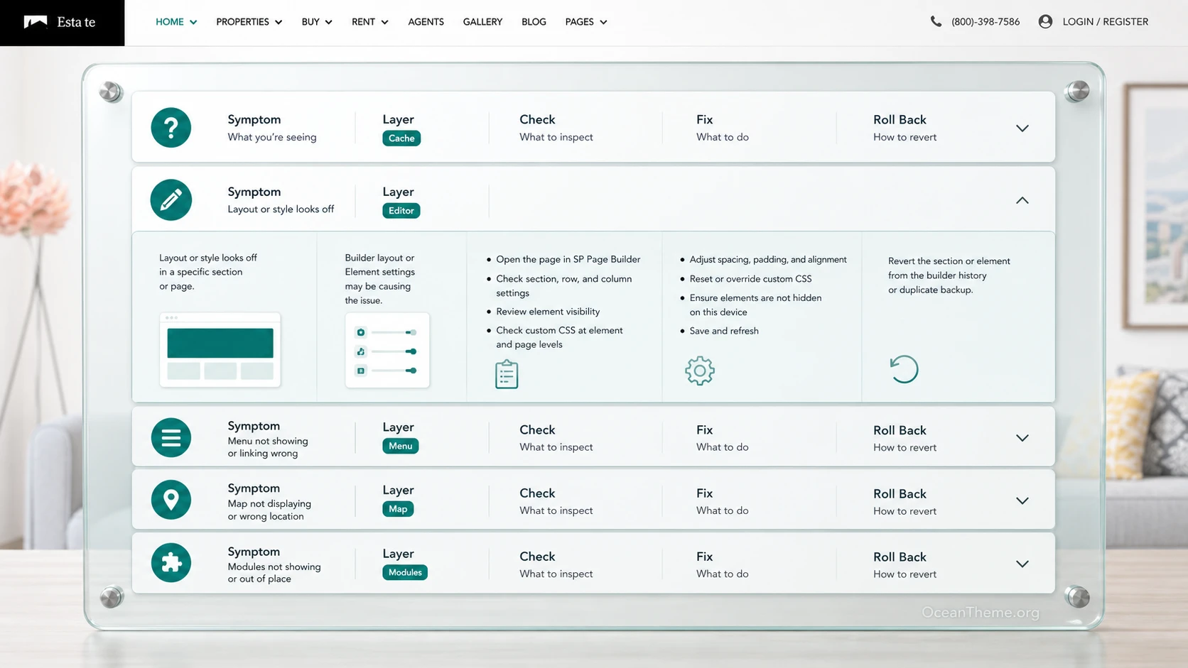Click the Modules layer badge
This screenshot has height=668, width=1188.
click(405, 572)
